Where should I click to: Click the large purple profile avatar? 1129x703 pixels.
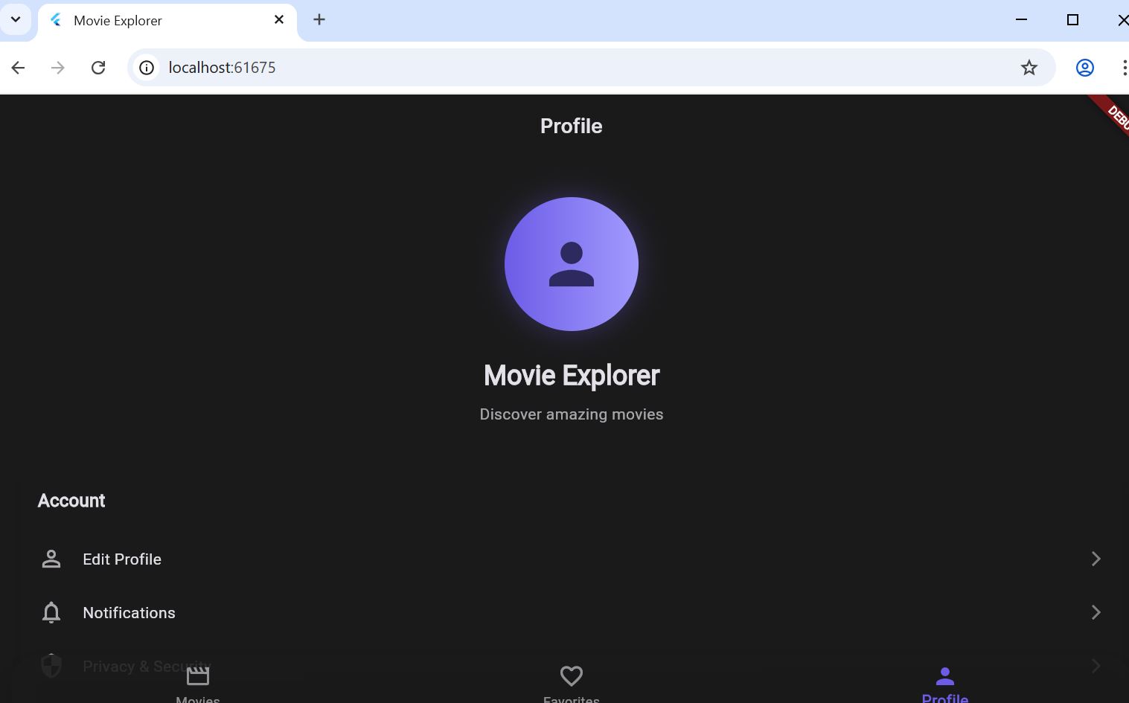(571, 264)
